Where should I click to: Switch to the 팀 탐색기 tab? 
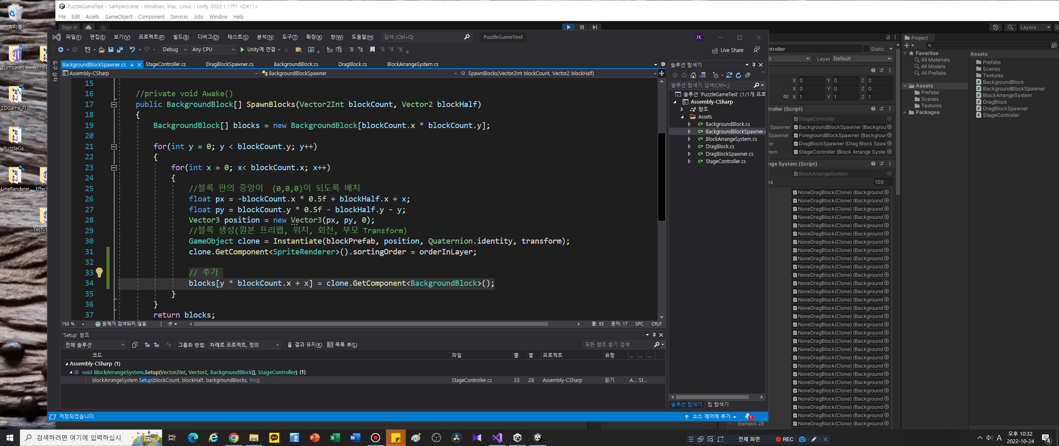[718, 405]
